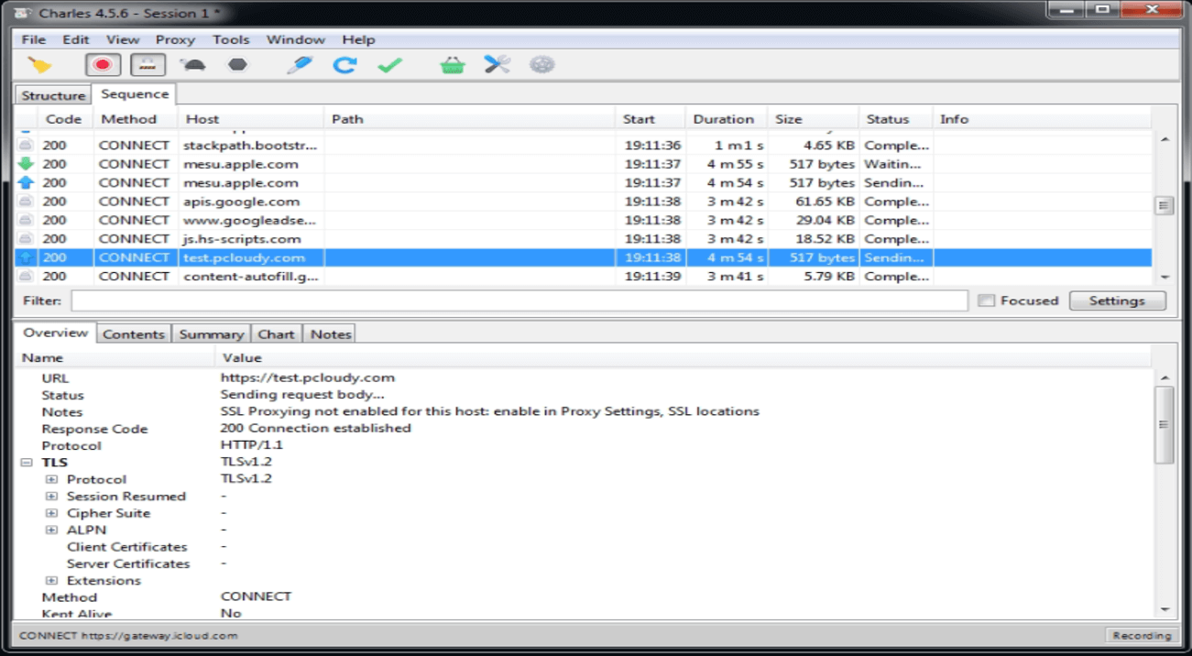Sort by the Host column header
This screenshot has height=656, width=1192.
[x=251, y=119]
